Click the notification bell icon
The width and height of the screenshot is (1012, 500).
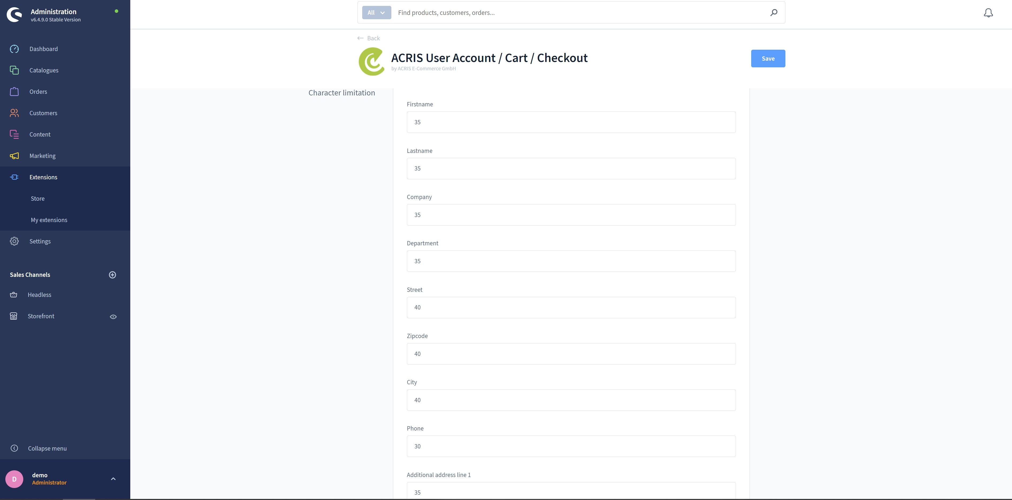[989, 13]
